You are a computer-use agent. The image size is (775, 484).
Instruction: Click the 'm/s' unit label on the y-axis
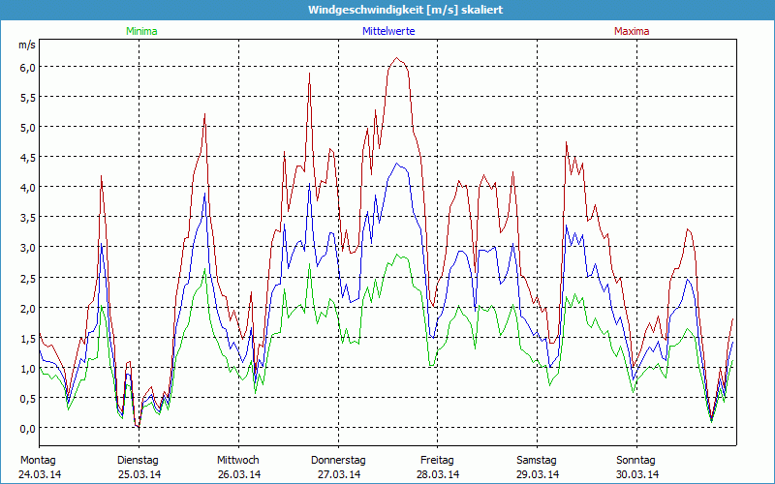point(27,45)
